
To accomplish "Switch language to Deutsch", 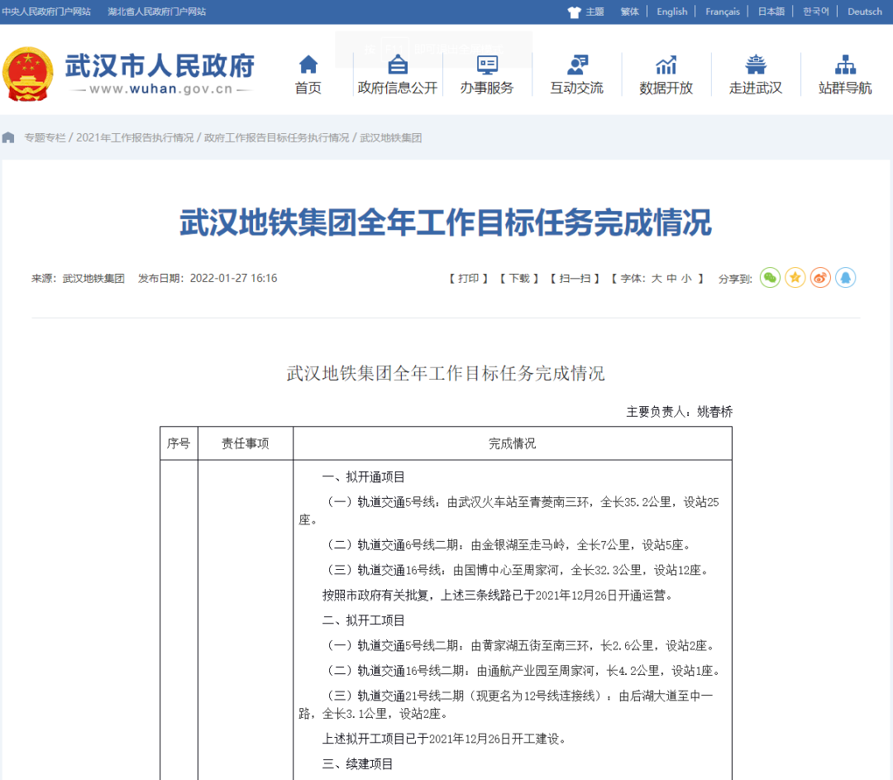I will [x=865, y=12].
